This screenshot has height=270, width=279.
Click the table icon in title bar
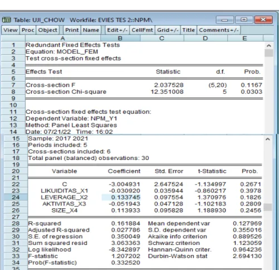7,20
